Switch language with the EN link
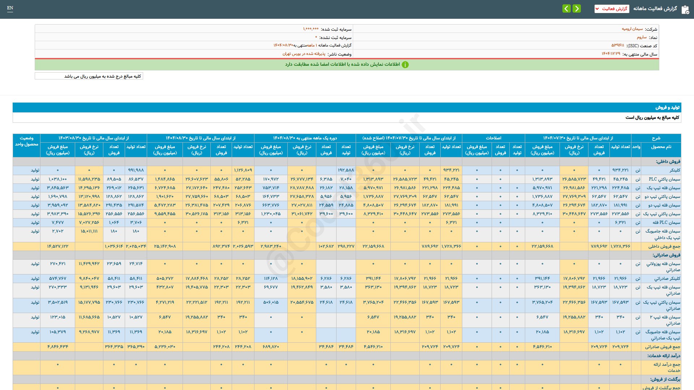The image size is (694, 390). 10,8
